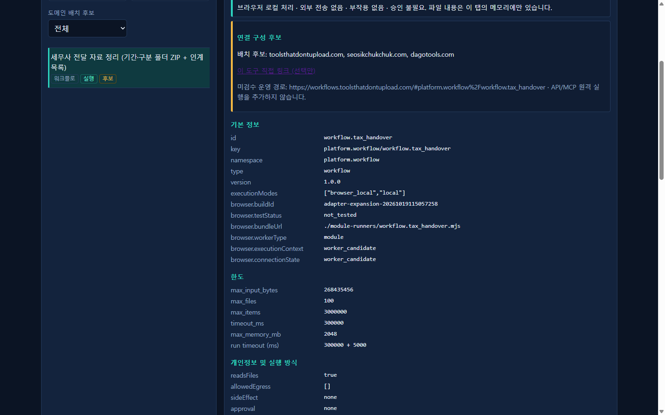Click the 미검수 운영 경로 URL text
Image resolution: width=665 pixels, height=415 pixels.
(417, 87)
